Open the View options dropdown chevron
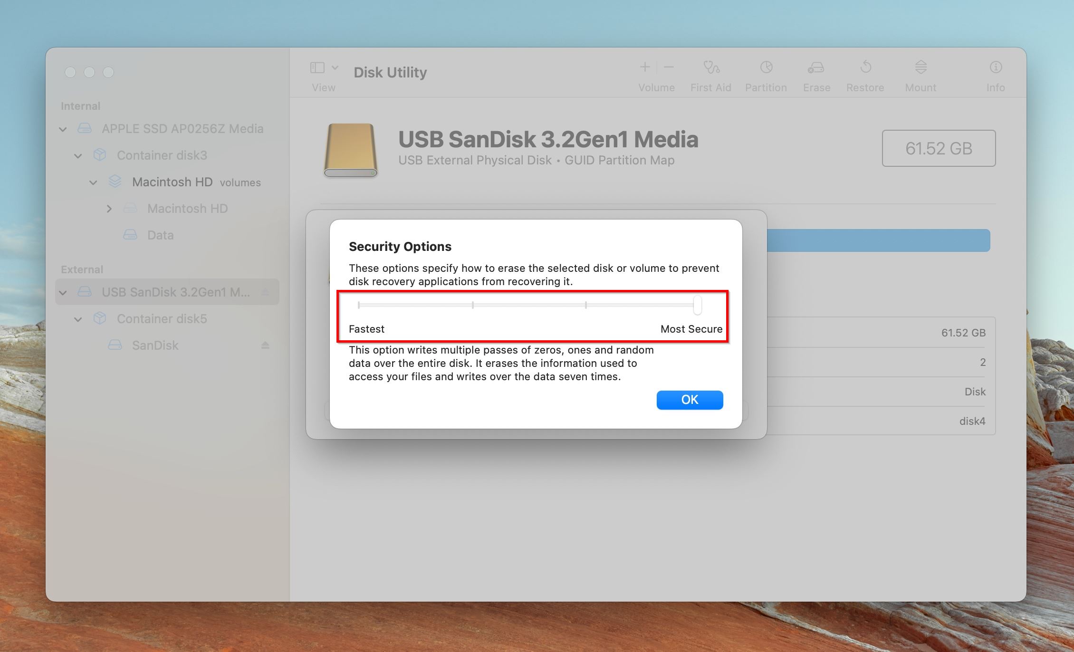 [x=335, y=67]
